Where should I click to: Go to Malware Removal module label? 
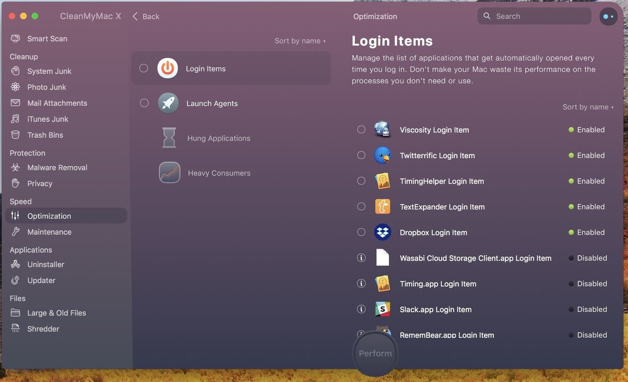[x=57, y=167]
